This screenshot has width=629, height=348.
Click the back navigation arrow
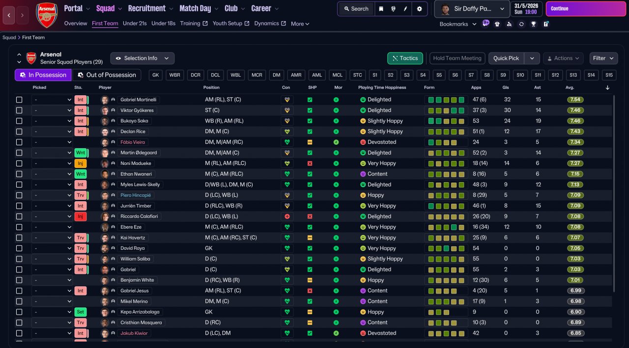[9, 15]
